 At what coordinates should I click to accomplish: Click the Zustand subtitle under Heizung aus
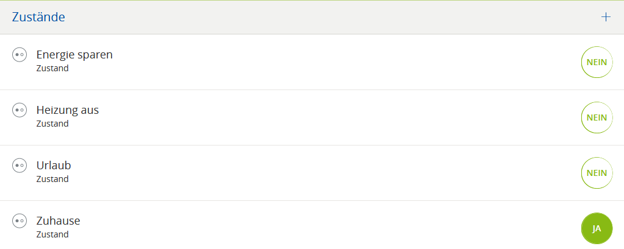click(52, 124)
